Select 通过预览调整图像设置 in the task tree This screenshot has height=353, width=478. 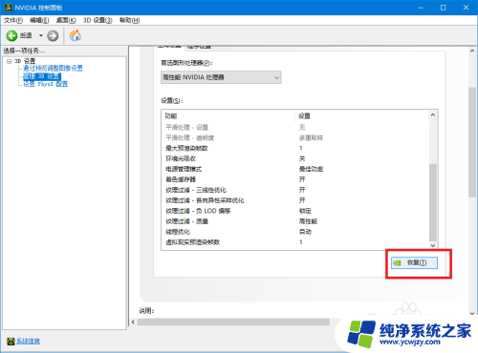click(x=53, y=69)
